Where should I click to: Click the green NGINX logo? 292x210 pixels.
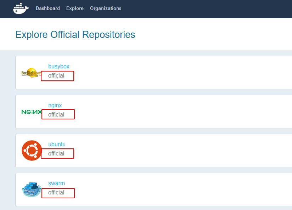pos(31,112)
